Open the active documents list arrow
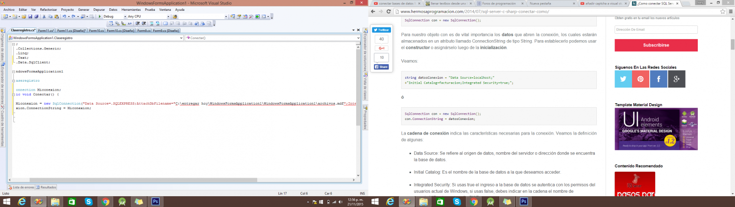Image resolution: width=735 pixels, height=207 pixels. click(353, 30)
